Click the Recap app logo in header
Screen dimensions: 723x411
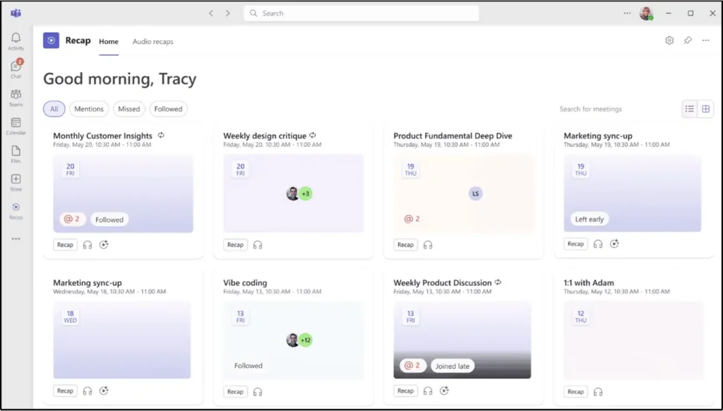pos(51,40)
